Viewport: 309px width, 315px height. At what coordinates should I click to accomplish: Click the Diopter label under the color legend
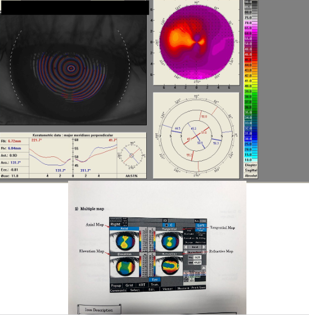click(251, 165)
